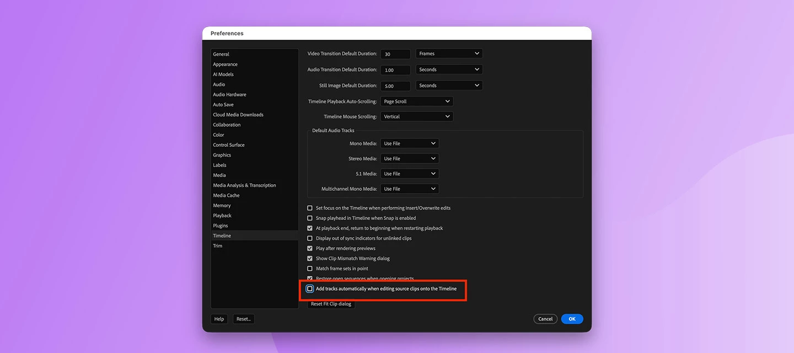Open the video transition Frames unit dropdown
Image resolution: width=794 pixels, height=353 pixels.
click(x=449, y=54)
